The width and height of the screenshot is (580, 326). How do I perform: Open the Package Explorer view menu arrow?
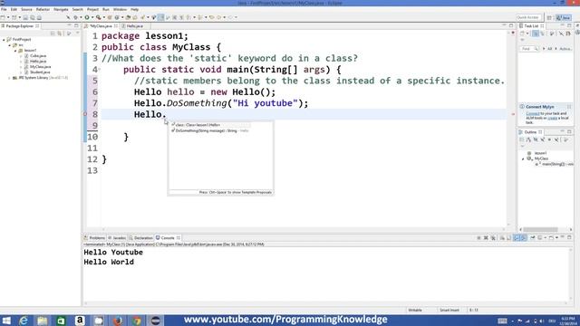tap(77, 34)
